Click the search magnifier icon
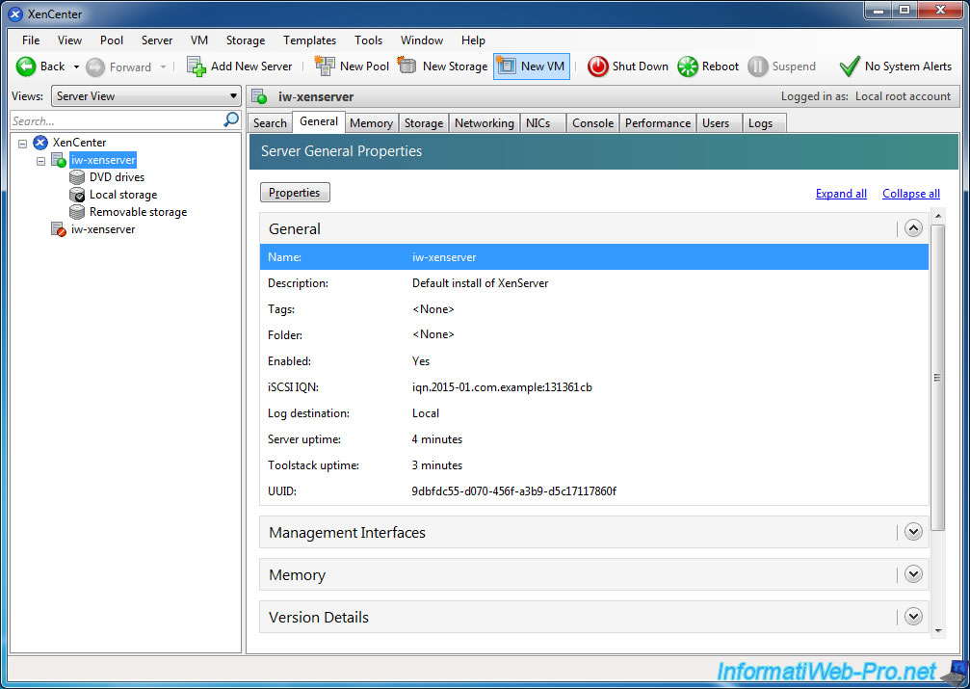This screenshot has width=970, height=689. [x=231, y=119]
